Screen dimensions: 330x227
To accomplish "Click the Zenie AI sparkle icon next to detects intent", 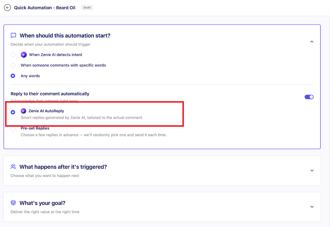I will point(24,55).
